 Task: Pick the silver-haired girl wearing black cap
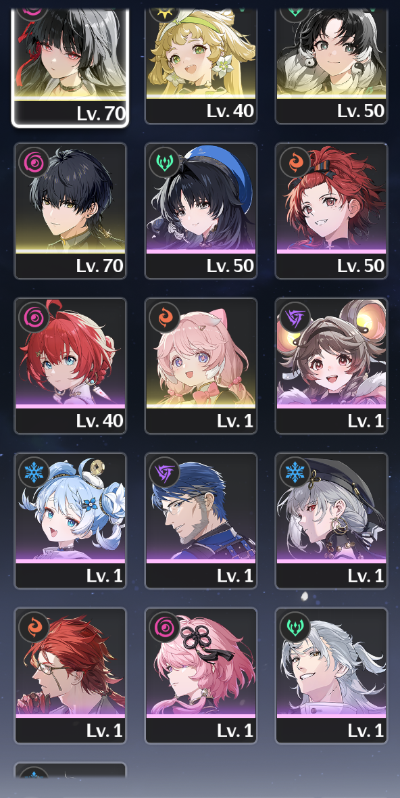coord(331,521)
